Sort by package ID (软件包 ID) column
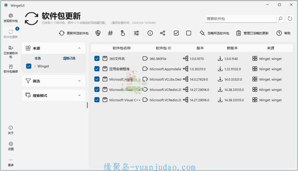 tap(163, 48)
